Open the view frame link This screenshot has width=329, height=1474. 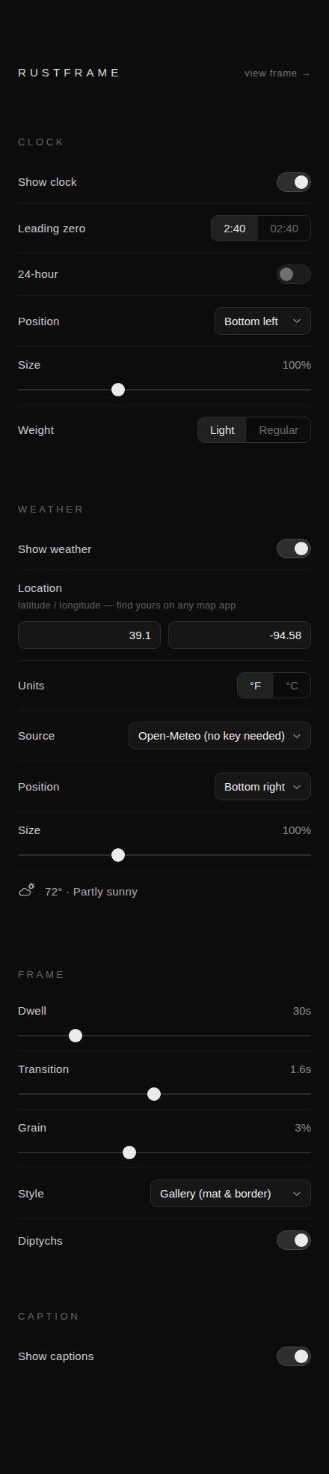tap(277, 73)
